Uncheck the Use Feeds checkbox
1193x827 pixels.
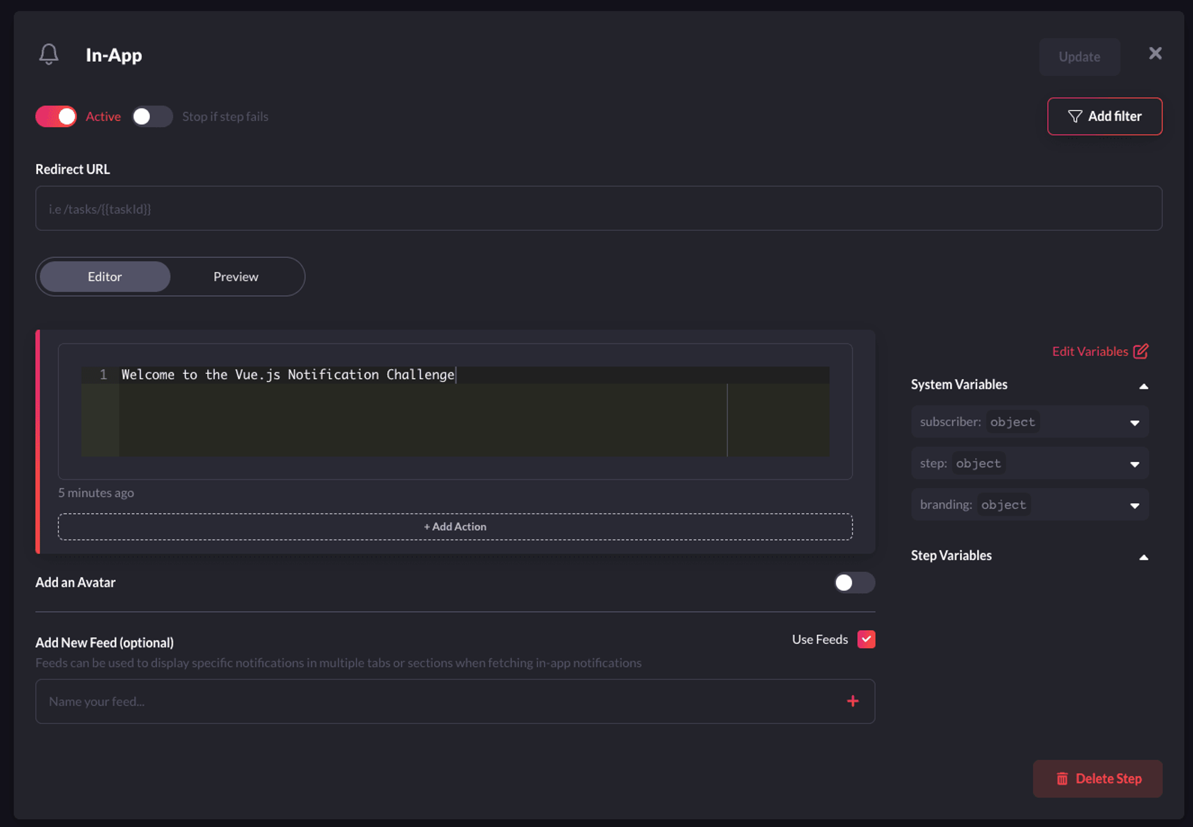point(866,639)
